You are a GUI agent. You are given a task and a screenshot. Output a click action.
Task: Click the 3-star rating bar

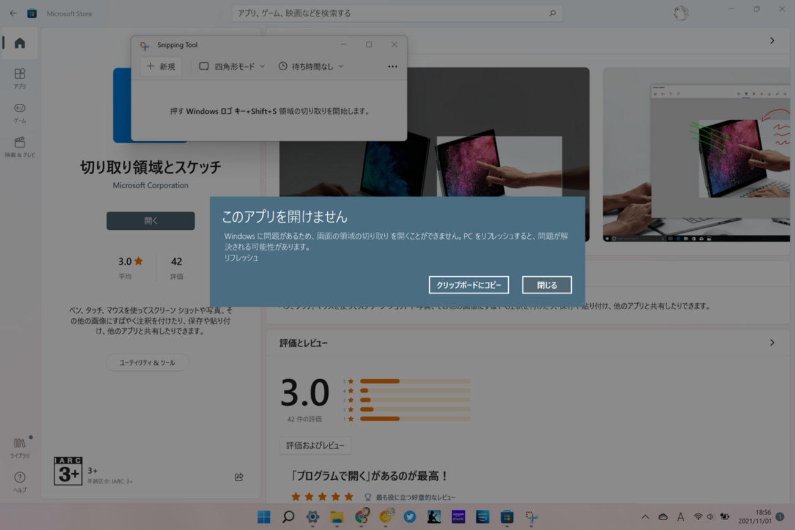pyautogui.click(x=415, y=400)
